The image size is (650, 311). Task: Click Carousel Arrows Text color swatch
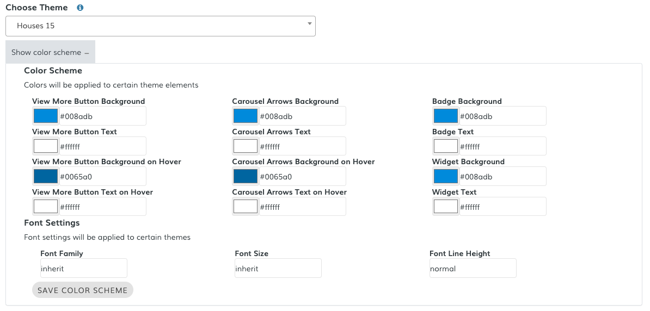(x=246, y=146)
